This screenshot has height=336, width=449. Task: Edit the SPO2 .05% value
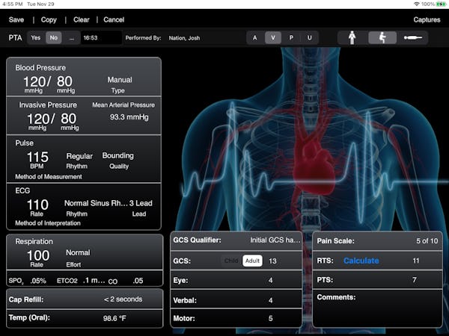click(x=38, y=281)
